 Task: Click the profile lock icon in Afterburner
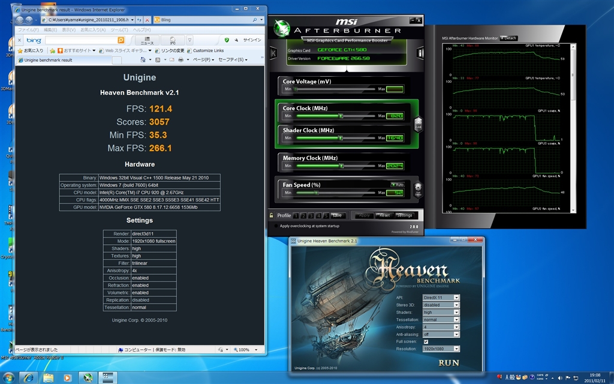click(272, 215)
